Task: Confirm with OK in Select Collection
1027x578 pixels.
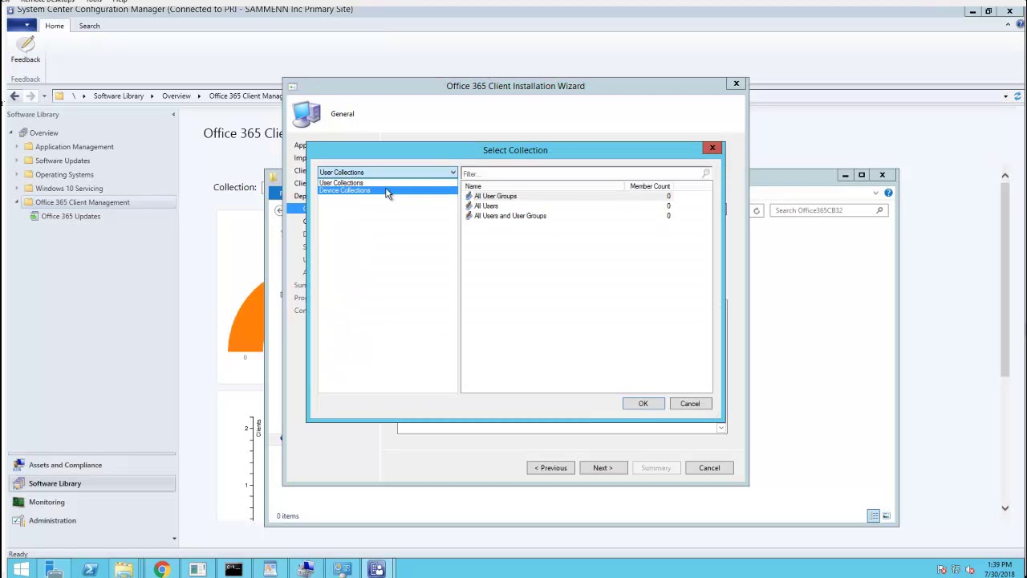Action: pos(643,404)
